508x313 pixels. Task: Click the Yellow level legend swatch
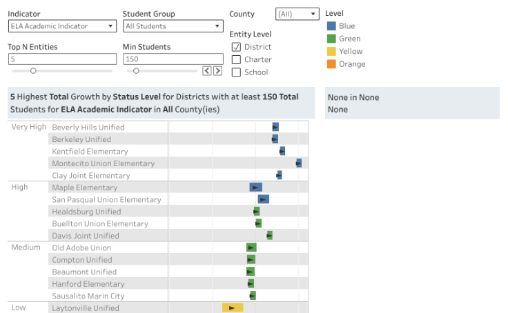pyautogui.click(x=332, y=51)
